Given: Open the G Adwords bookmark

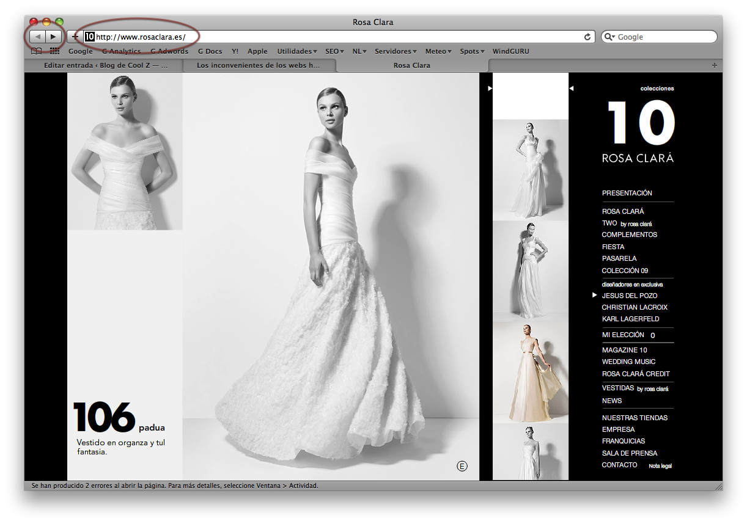Looking at the screenshot, I should pyautogui.click(x=169, y=51).
